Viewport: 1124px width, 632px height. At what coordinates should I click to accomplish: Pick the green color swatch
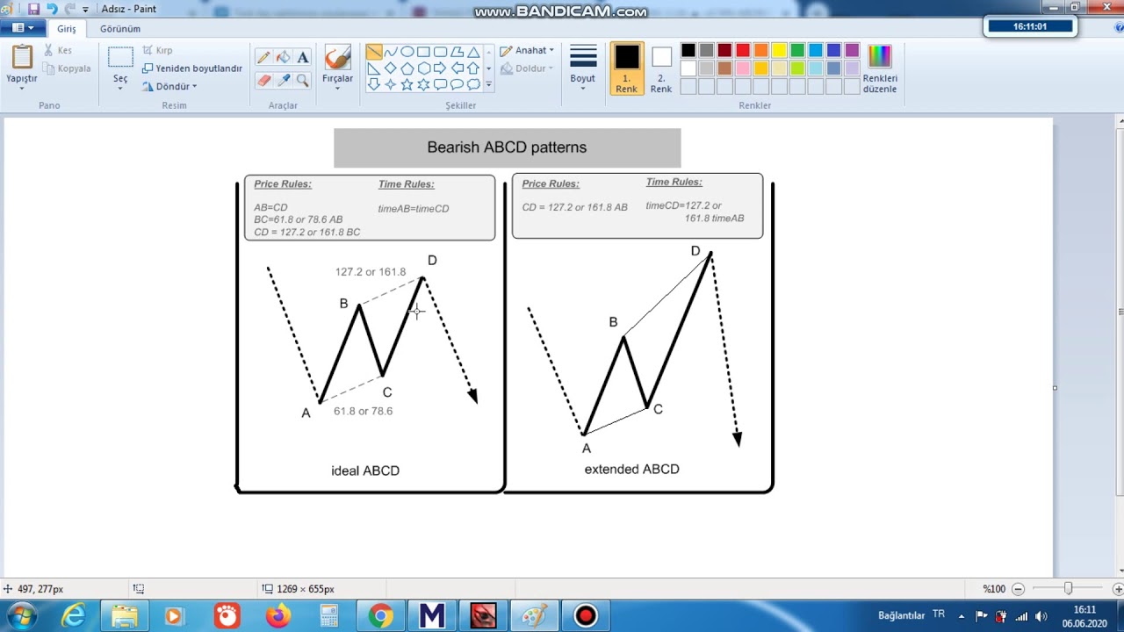click(x=797, y=50)
